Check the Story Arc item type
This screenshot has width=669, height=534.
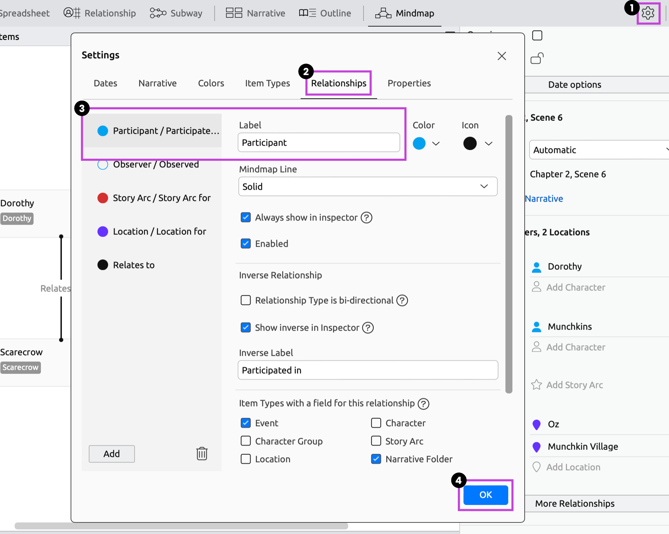click(376, 441)
